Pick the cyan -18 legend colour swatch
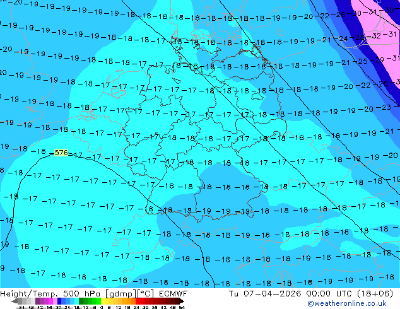This screenshot has width=400, height=309. point(76,301)
